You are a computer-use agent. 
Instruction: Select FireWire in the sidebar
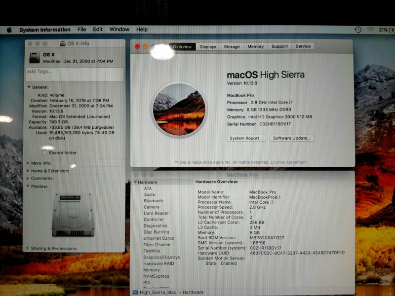click(x=152, y=251)
